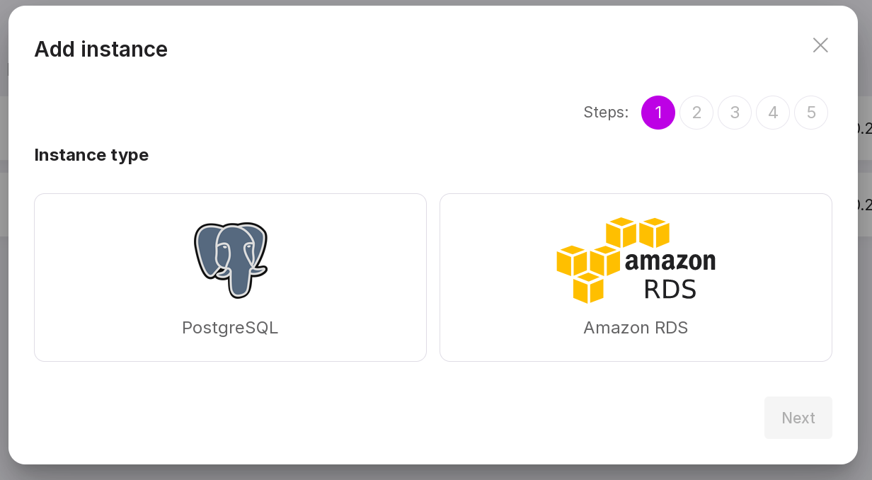Open step 5 of the wizard
Viewport: 872px width, 480px height.
(x=811, y=113)
